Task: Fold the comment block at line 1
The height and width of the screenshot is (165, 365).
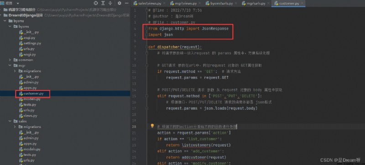Action: (146, 11)
